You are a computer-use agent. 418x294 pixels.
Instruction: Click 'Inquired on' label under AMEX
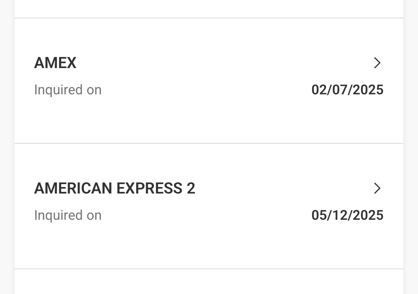68,90
